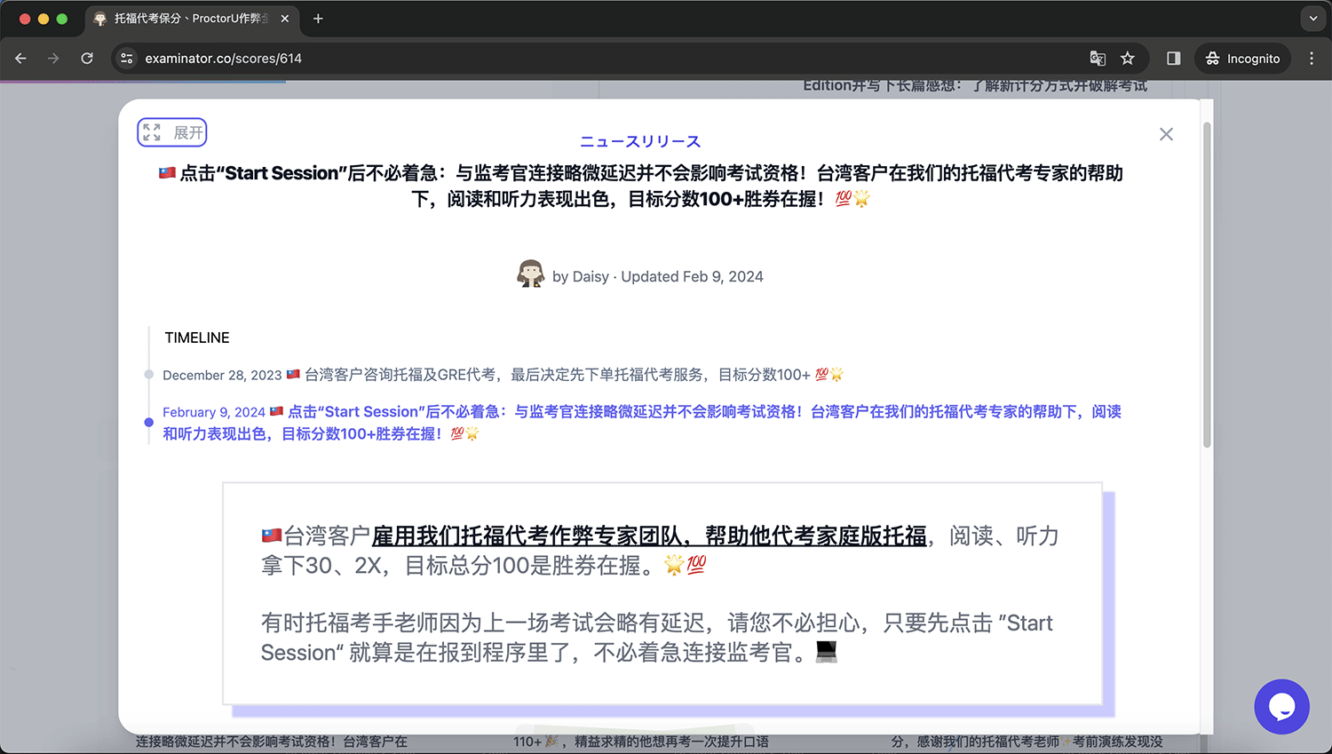1332x754 pixels.
Task: Click the modal's vertical scrollbar
Action: [1207, 284]
